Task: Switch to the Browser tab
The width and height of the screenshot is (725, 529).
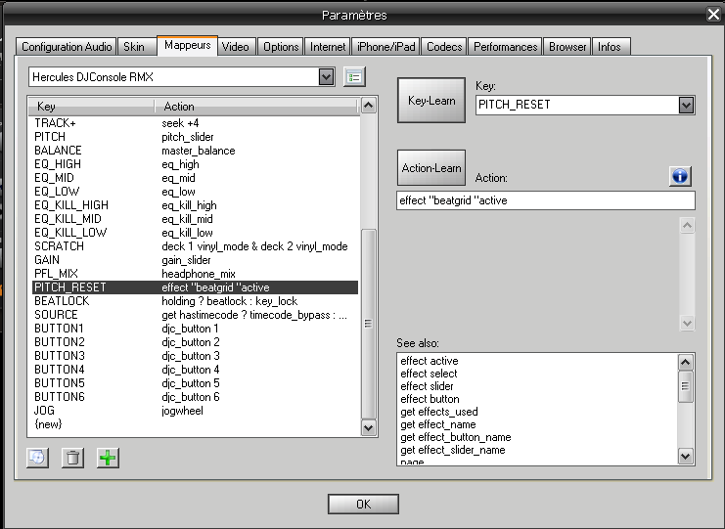Action: tap(567, 47)
